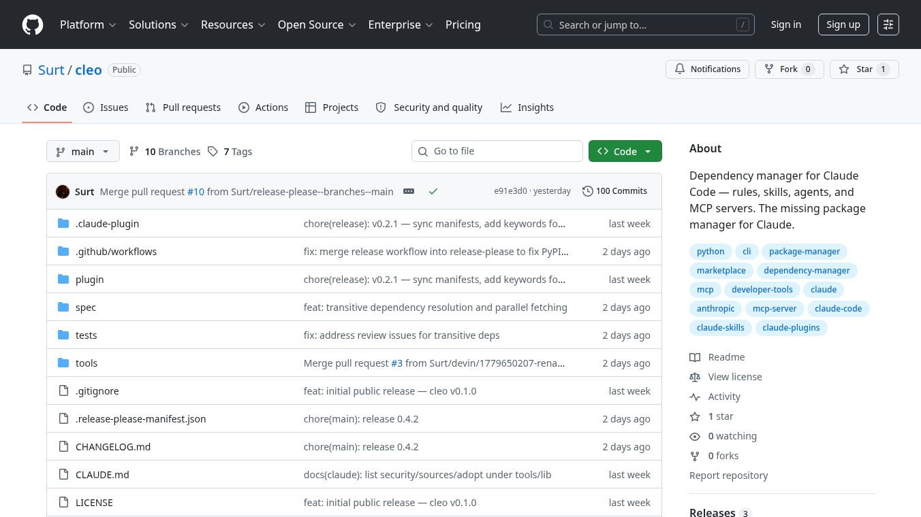
Task: Open the Insights tab
Action: tap(527, 107)
